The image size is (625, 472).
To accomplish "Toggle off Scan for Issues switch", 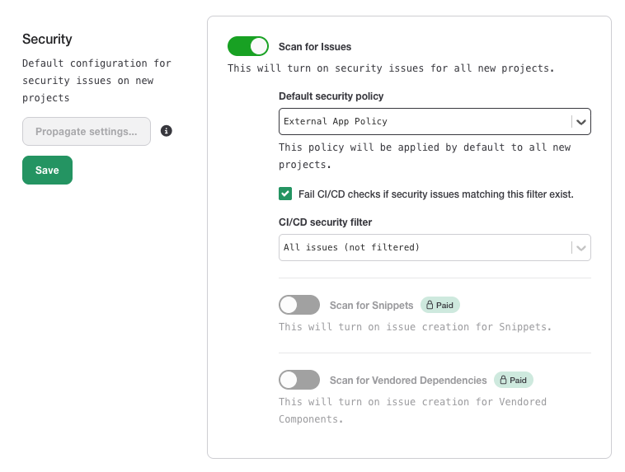I will click(x=248, y=46).
